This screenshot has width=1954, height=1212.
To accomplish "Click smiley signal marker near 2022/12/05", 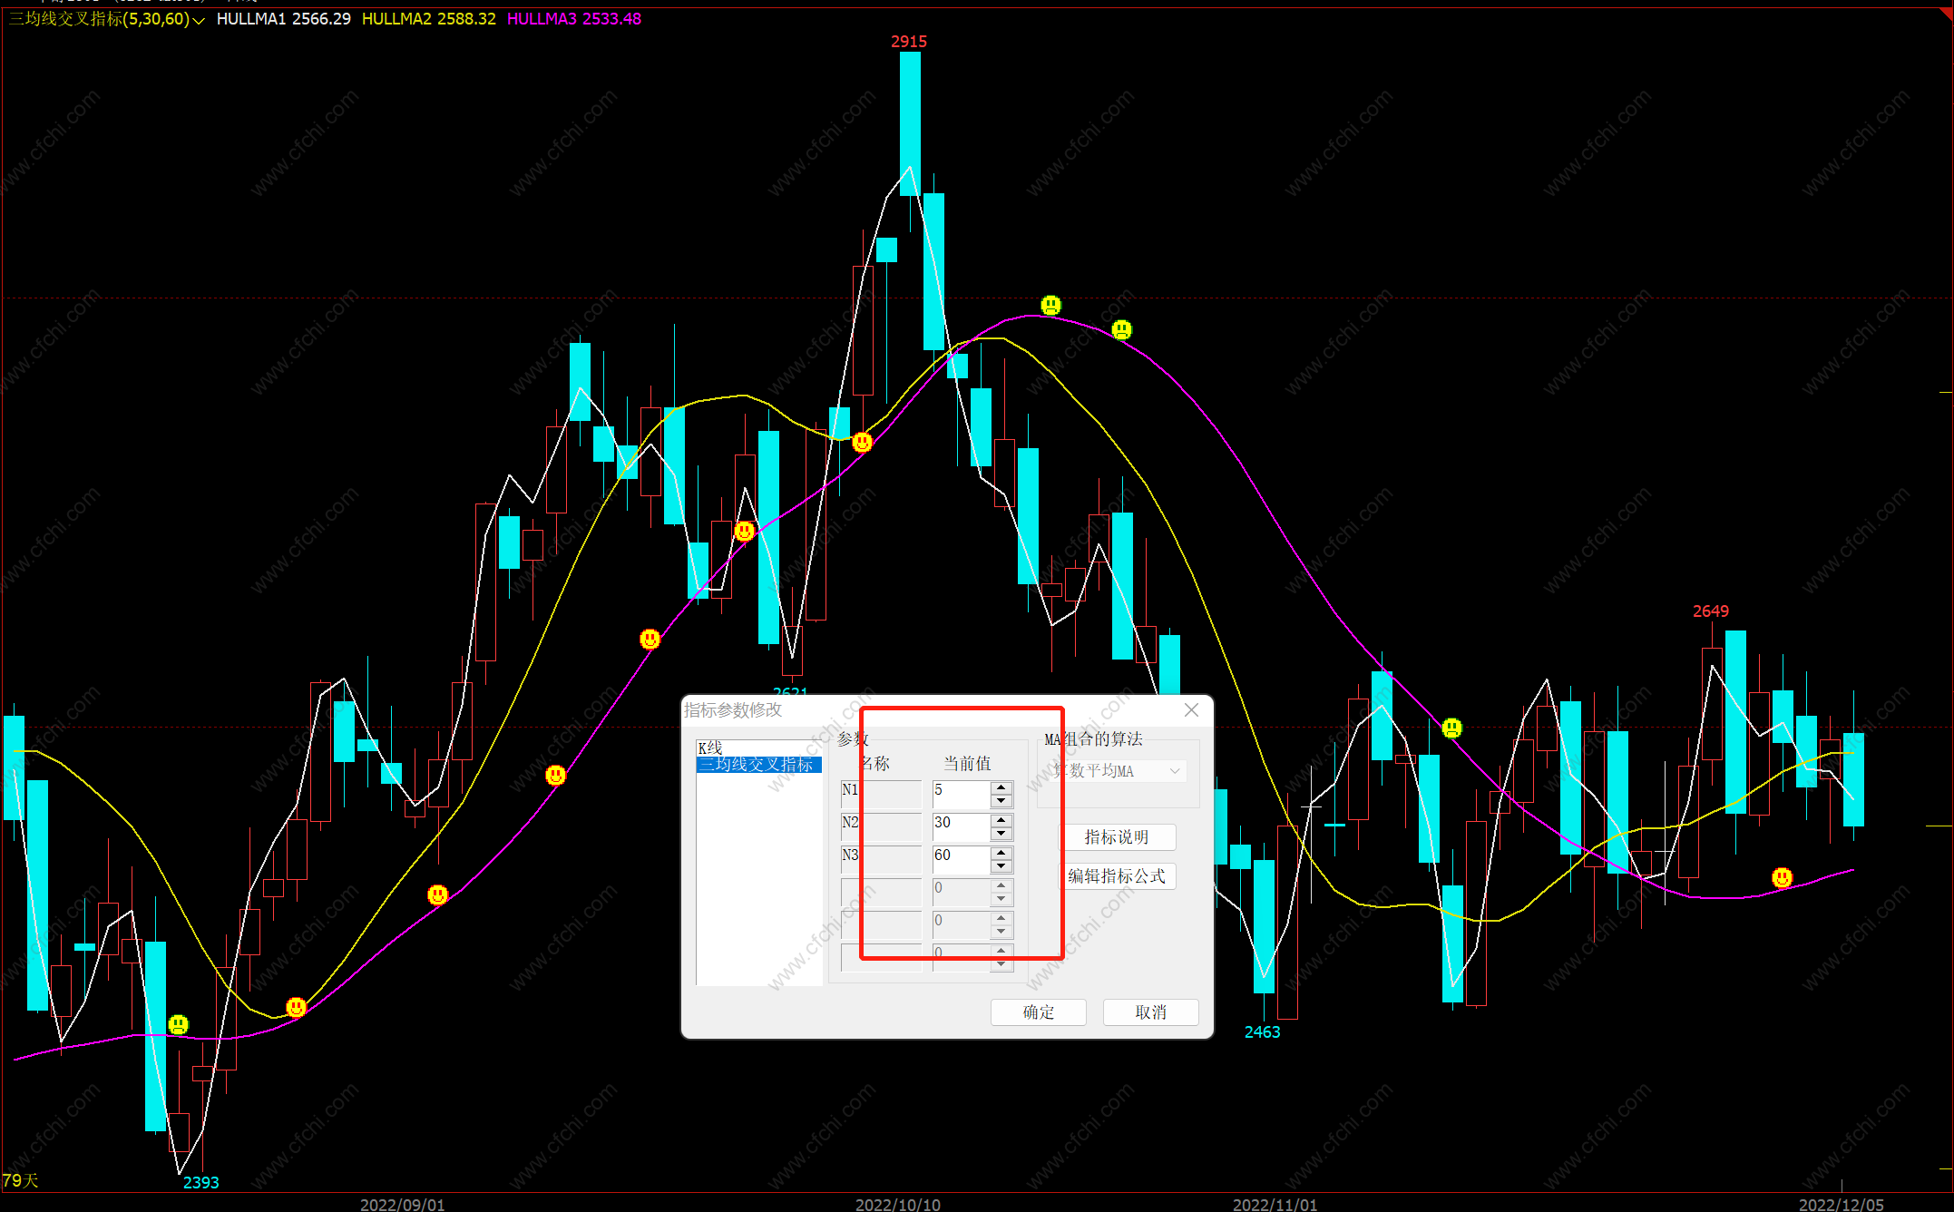I will 1782,877.
